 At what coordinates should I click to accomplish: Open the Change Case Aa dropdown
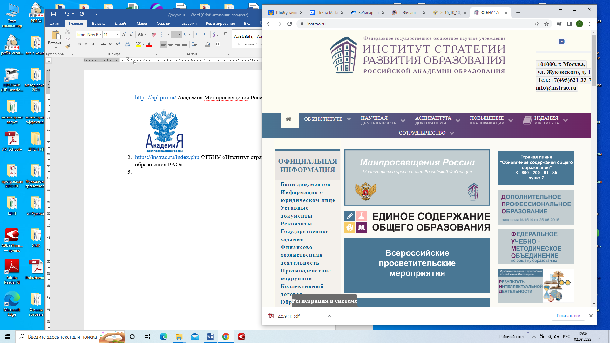(x=142, y=34)
